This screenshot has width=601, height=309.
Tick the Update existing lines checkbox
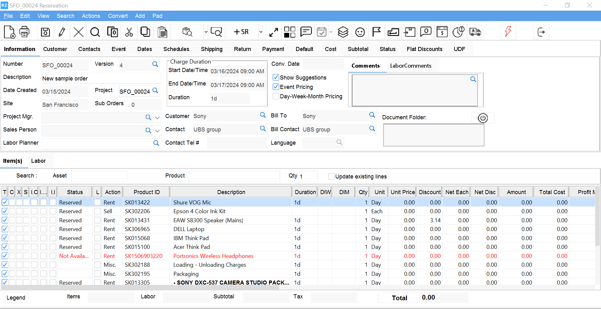(331, 176)
